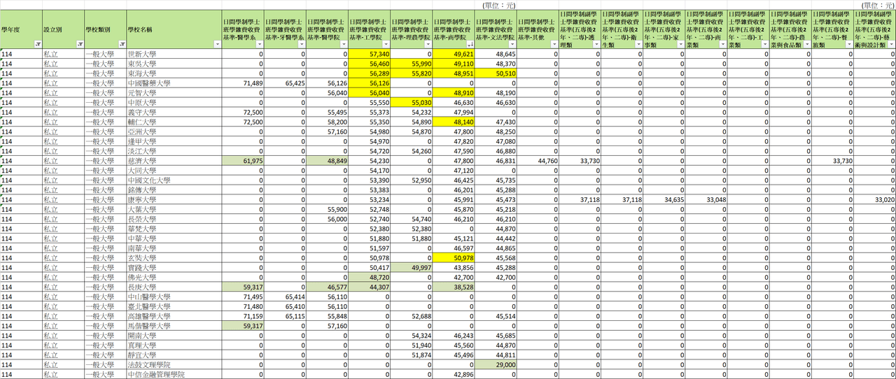Select cell with value 34,635

click(x=664, y=200)
